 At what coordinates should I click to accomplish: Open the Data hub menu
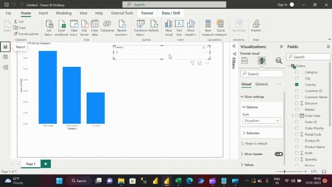coord(74,28)
